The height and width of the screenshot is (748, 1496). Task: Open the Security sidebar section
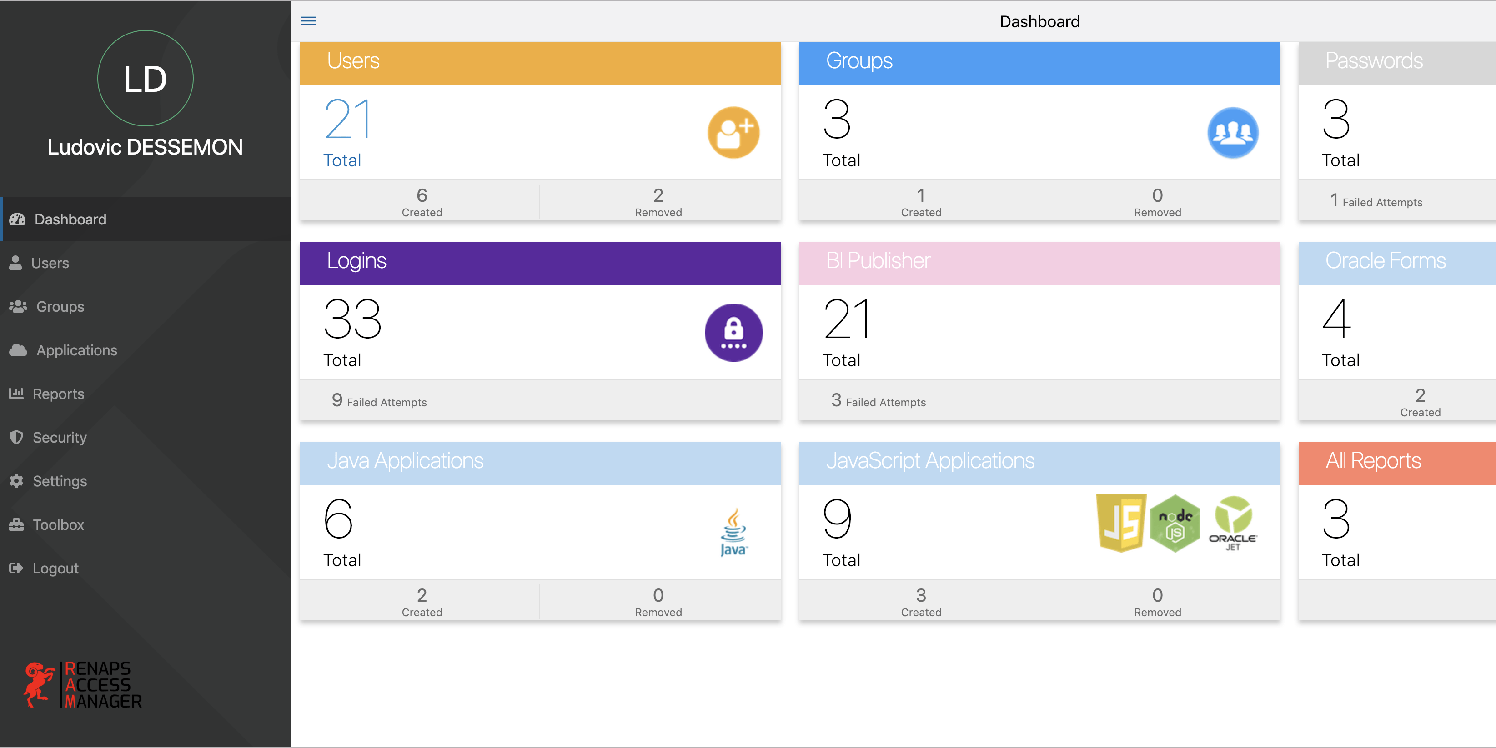[59, 438]
